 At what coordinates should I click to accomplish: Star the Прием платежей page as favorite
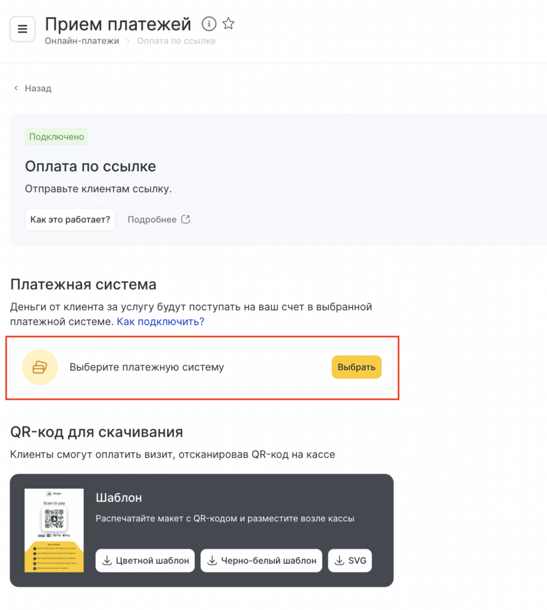(x=228, y=24)
